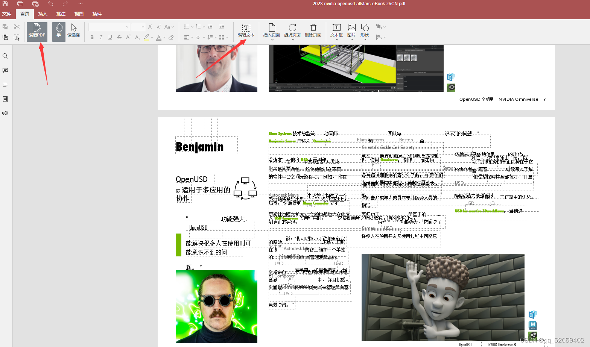This screenshot has height=347, width=590.
Task: Toggle the 编辑PDF (Edit PDF) mode
Action: click(37, 32)
